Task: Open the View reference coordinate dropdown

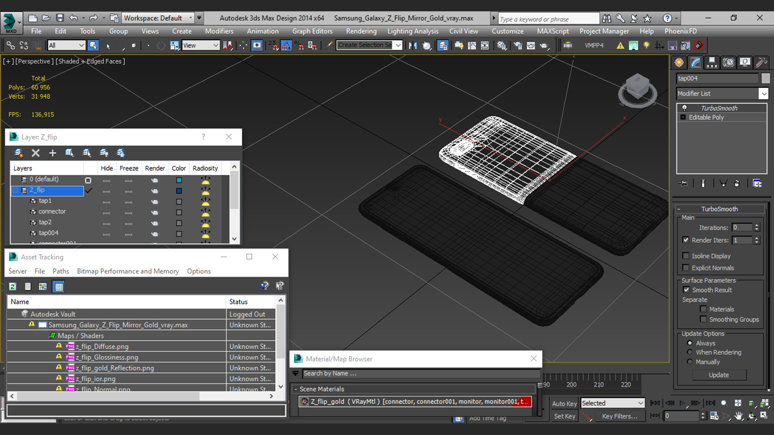Action: coord(200,46)
